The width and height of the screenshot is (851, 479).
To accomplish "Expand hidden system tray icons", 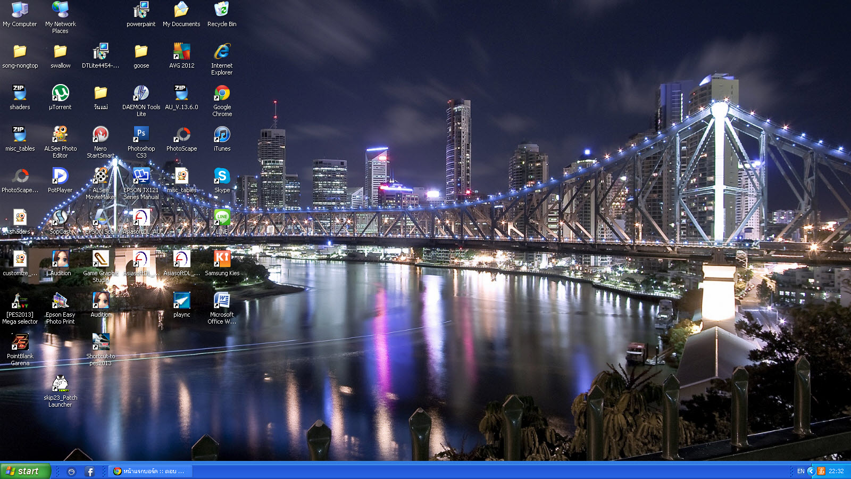I will pyautogui.click(x=811, y=471).
